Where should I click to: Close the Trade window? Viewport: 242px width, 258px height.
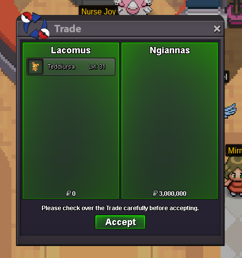[217, 29]
